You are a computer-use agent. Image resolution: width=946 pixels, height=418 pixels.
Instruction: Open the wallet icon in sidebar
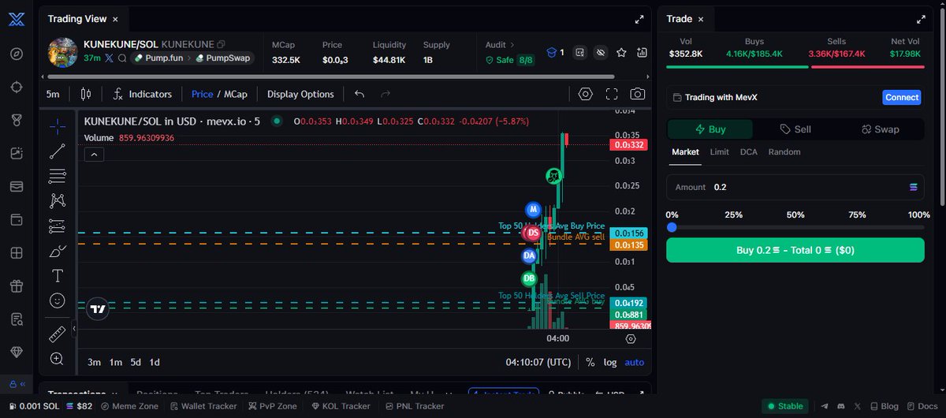coord(17,219)
